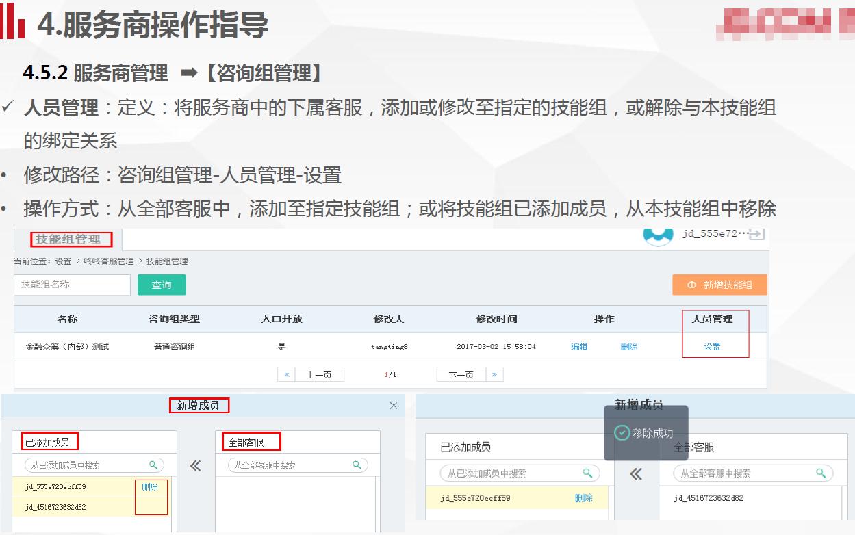Click 删除 next to jd_555e720ecff59 in right dialog

[583, 498]
